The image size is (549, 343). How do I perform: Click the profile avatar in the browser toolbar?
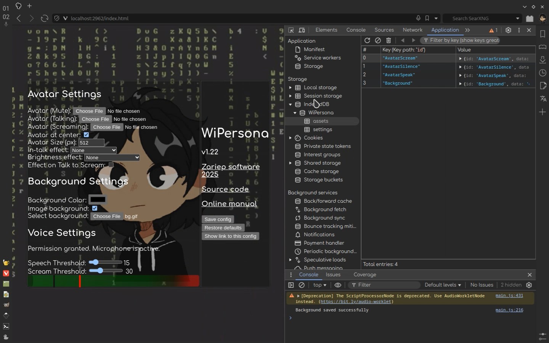[543, 18]
